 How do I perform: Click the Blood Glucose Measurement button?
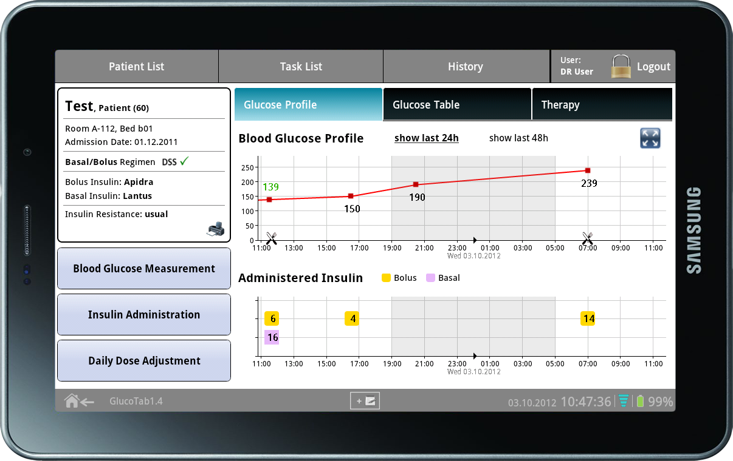(x=144, y=268)
